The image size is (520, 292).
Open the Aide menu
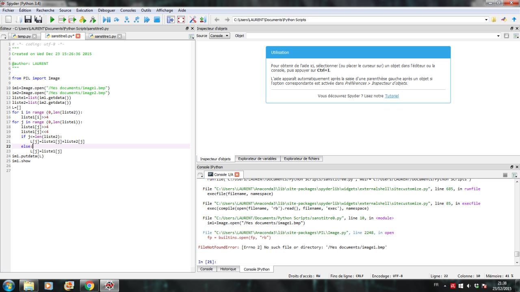tap(182, 10)
